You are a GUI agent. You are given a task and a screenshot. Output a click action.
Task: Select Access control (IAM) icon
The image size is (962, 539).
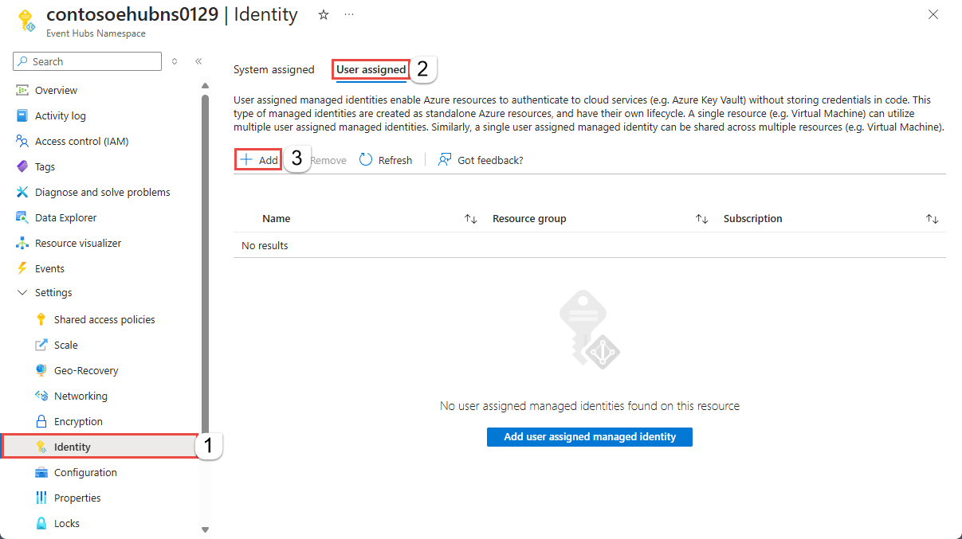(22, 141)
